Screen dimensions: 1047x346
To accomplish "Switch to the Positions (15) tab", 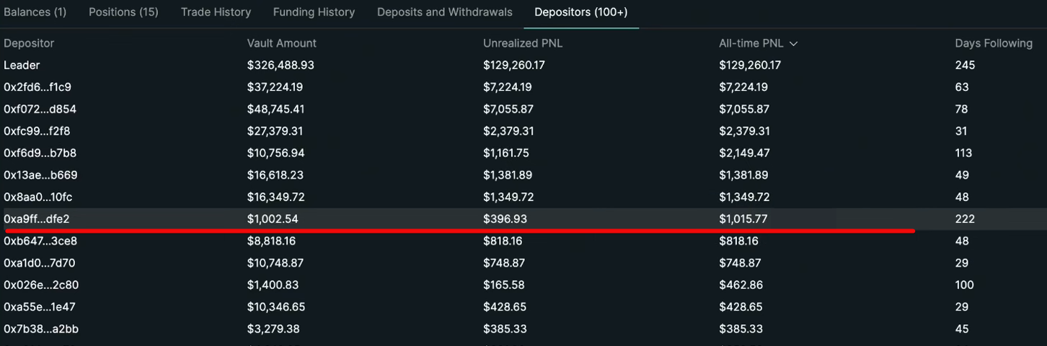I will click(123, 12).
